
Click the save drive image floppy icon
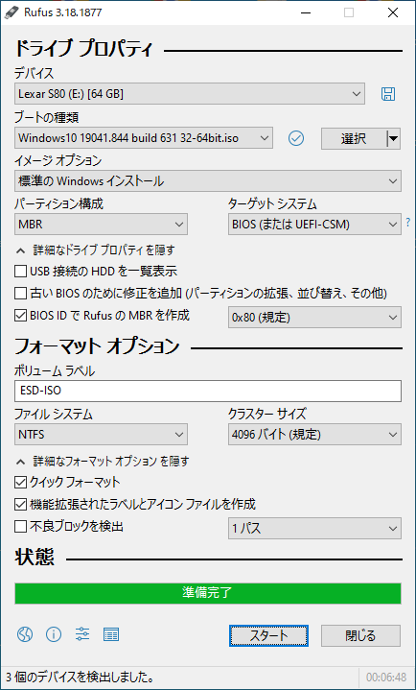(388, 94)
